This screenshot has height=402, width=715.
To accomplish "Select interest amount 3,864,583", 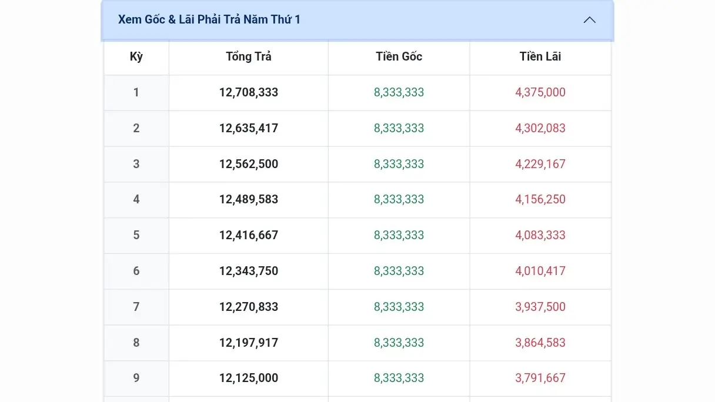I will click(540, 343).
